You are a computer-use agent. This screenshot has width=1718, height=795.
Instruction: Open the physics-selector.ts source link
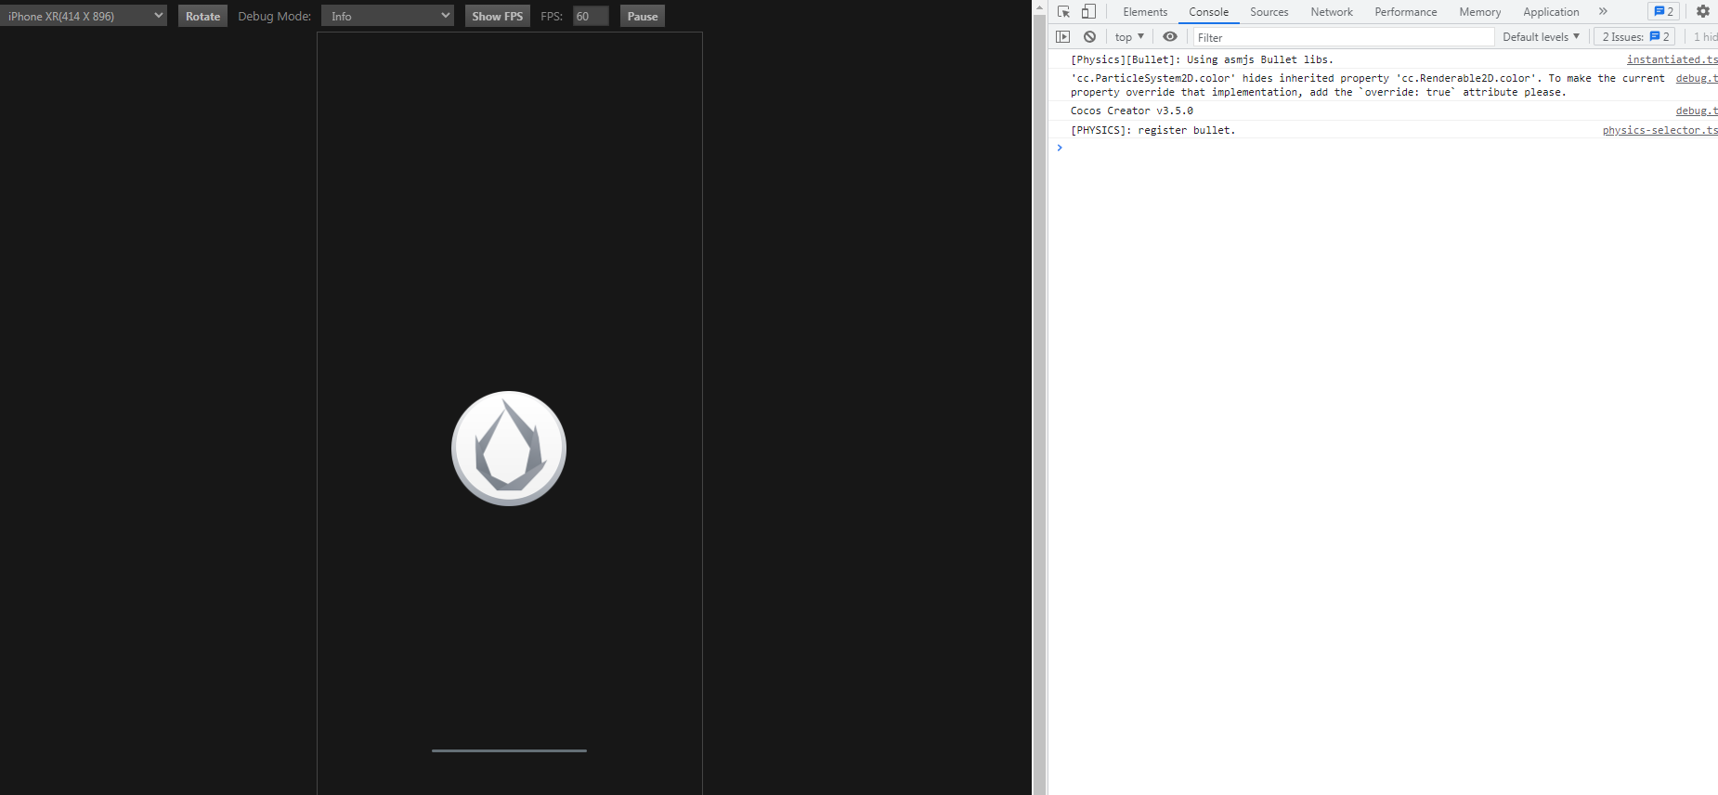click(x=1659, y=130)
